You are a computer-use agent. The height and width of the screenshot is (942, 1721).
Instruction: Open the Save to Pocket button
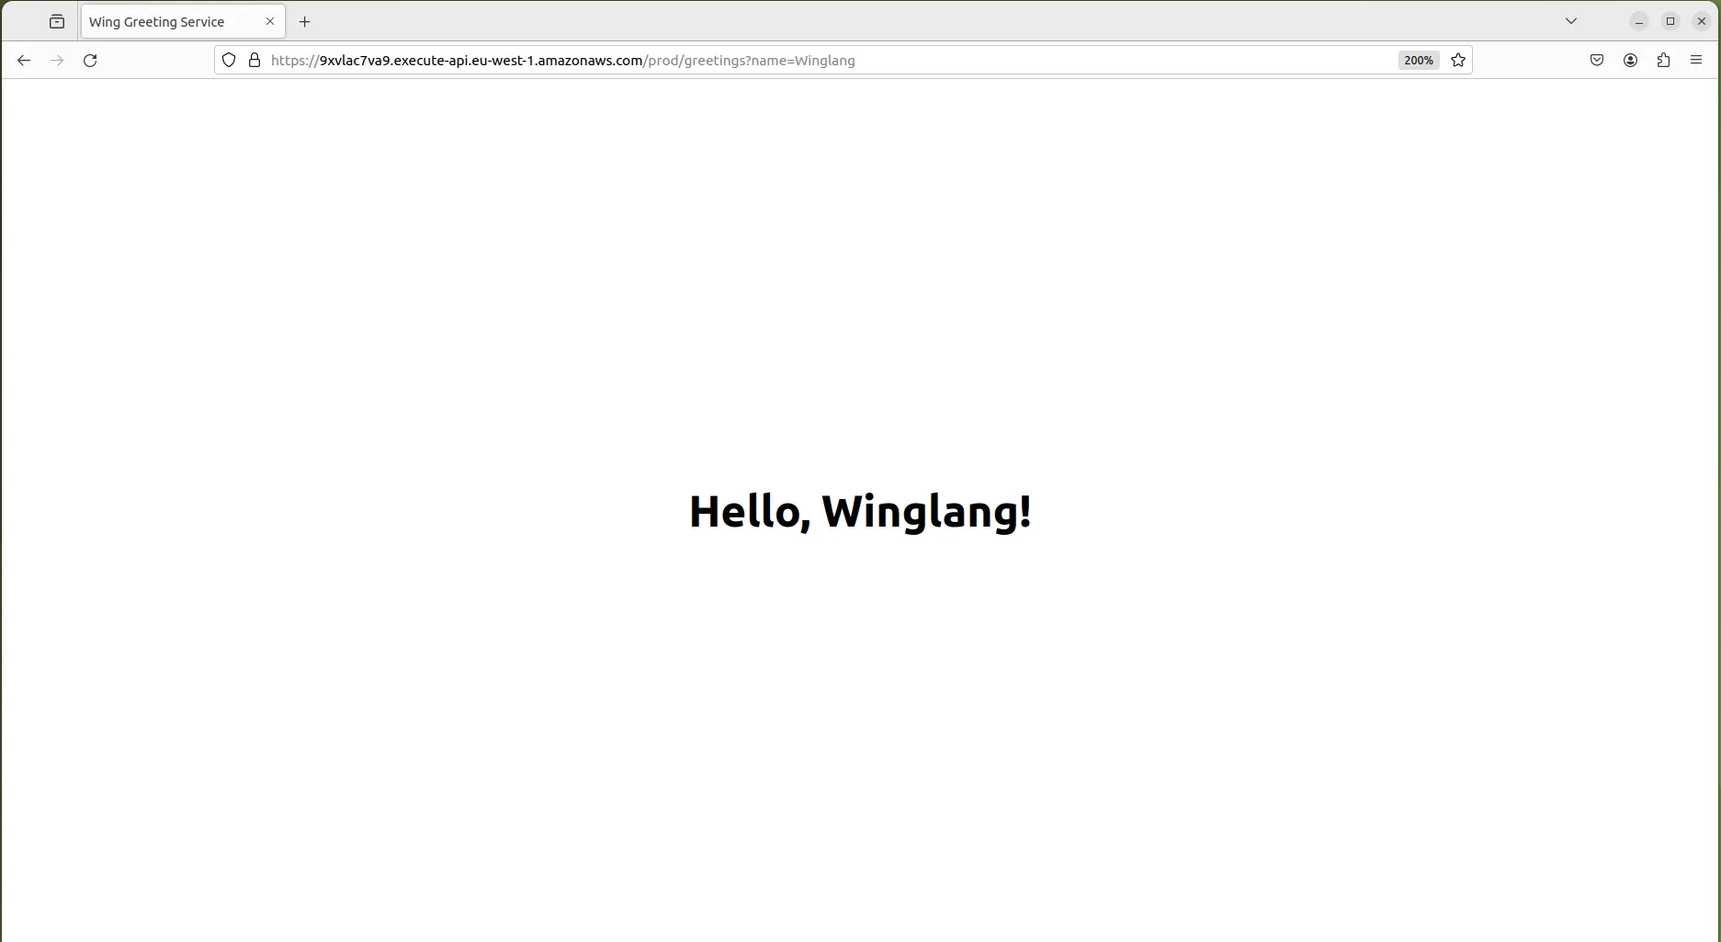point(1597,61)
